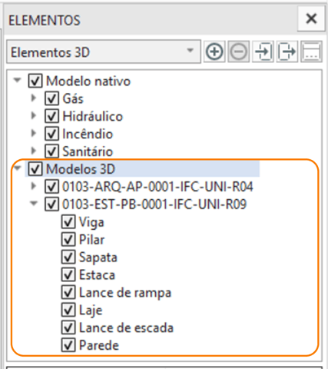Select the Gás tree label
The width and height of the screenshot is (328, 369).
coord(73,98)
